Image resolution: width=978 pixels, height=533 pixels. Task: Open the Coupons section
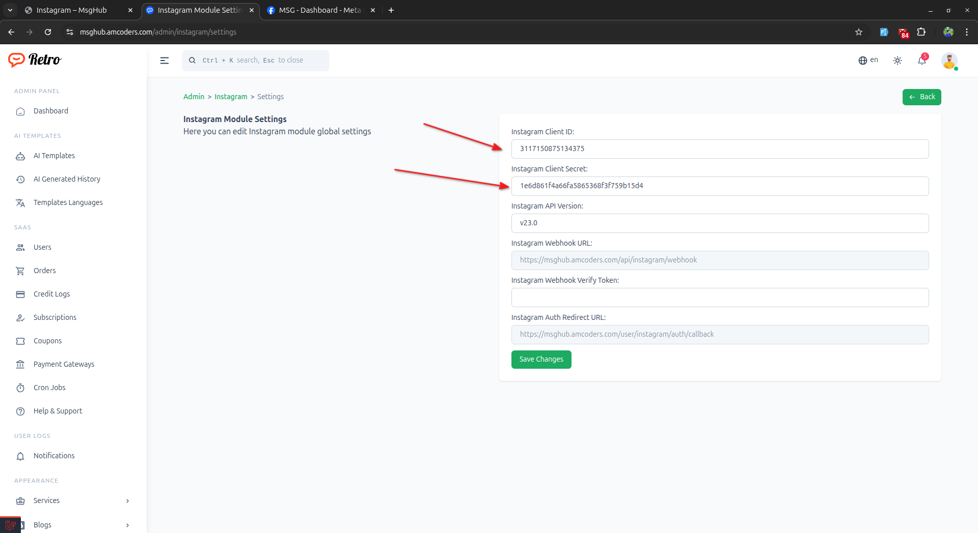pyautogui.click(x=47, y=341)
